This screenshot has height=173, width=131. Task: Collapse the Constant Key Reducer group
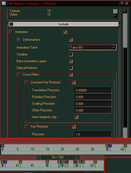click(x=27, y=82)
